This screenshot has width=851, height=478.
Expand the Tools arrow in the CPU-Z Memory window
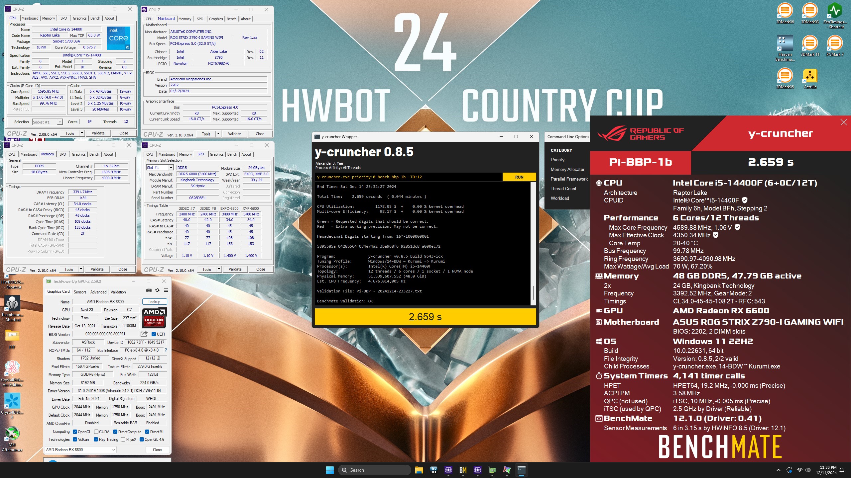click(81, 269)
